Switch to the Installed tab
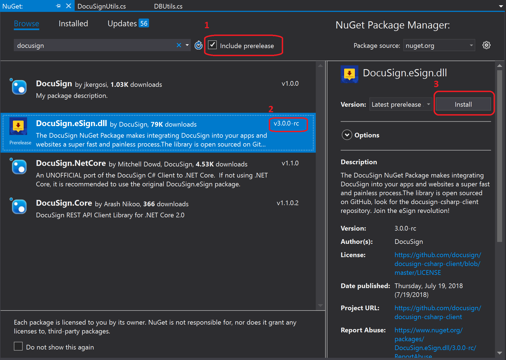The image size is (506, 360). (73, 23)
